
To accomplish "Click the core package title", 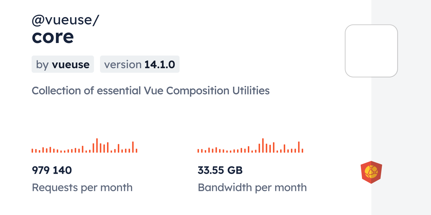I will click(53, 37).
